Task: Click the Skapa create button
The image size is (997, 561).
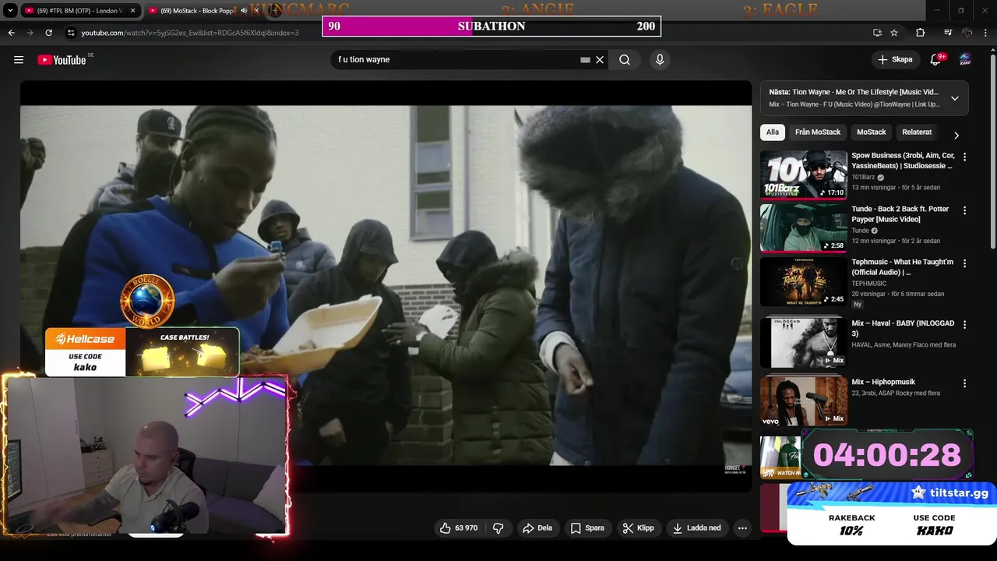Action: (895, 60)
